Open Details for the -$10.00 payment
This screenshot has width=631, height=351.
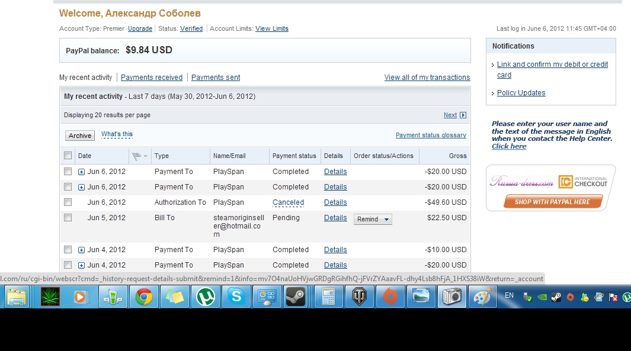pyautogui.click(x=335, y=250)
